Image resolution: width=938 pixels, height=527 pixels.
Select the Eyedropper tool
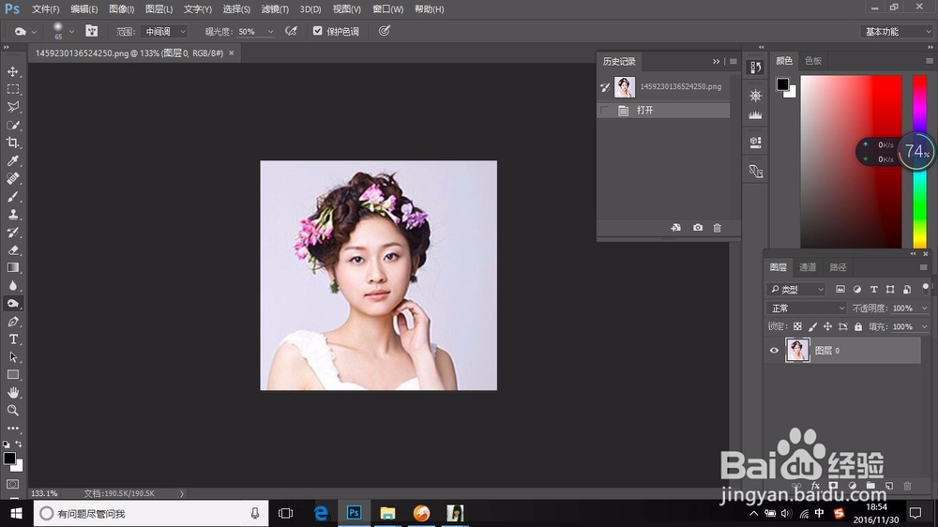(x=12, y=161)
